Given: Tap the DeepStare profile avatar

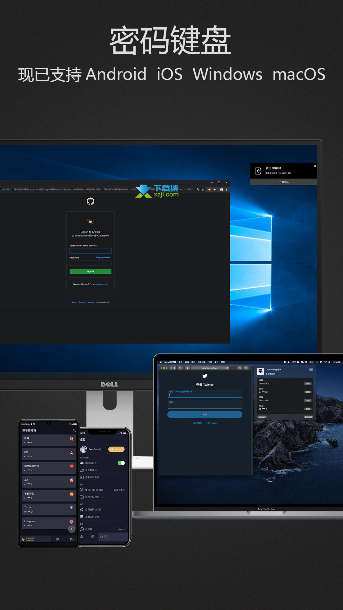Looking at the screenshot, I should (x=84, y=449).
